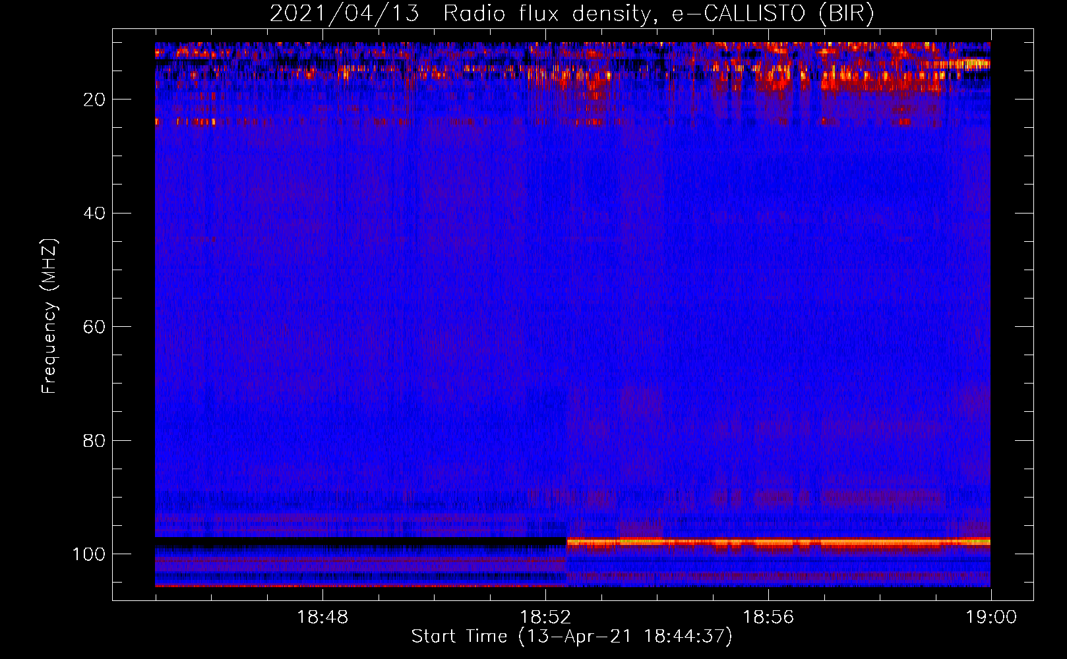Click the bright yellow emission band near 98 MHz

tap(778, 542)
